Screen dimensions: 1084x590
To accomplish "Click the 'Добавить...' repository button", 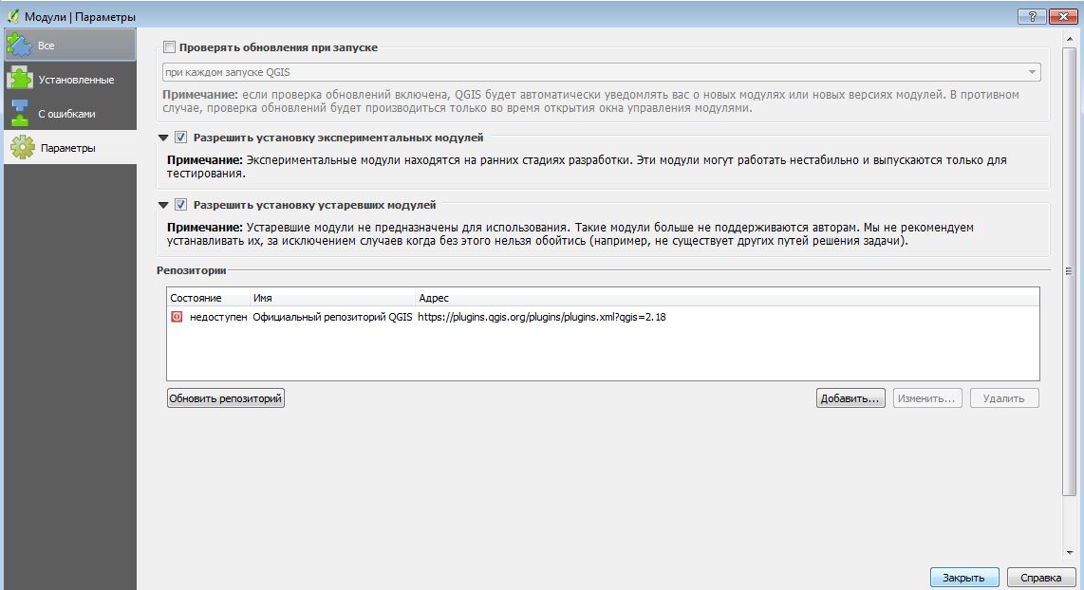I will click(850, 398).
